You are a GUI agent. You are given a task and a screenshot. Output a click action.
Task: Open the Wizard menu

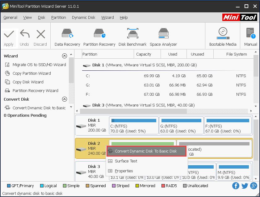click(x=108, y=17)
